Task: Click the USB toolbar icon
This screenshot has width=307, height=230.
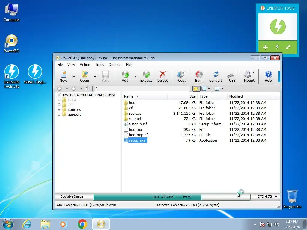Action: 232,76
